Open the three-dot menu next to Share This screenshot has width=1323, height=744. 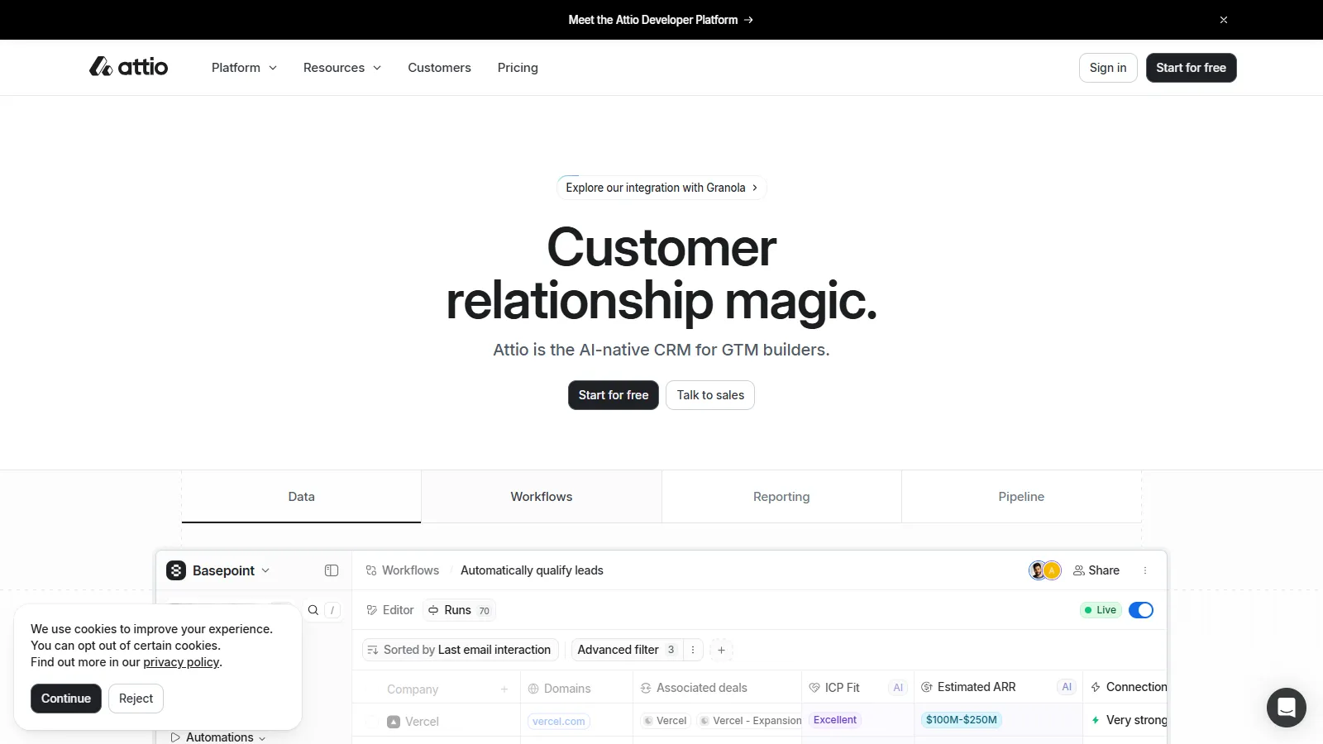point(1146,570)
